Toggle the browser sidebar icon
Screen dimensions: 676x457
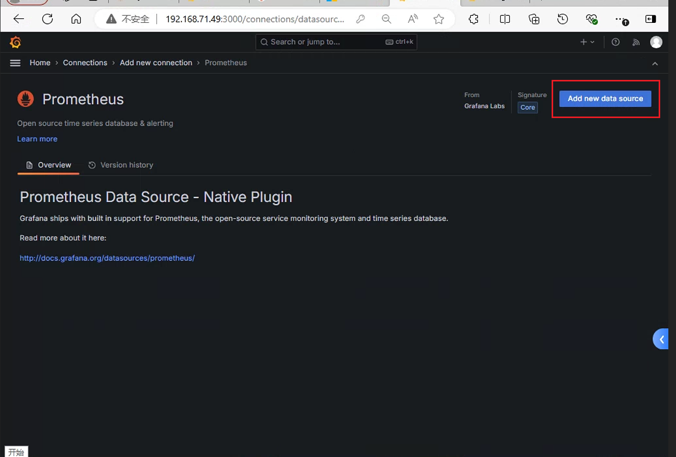pos(651,19)
